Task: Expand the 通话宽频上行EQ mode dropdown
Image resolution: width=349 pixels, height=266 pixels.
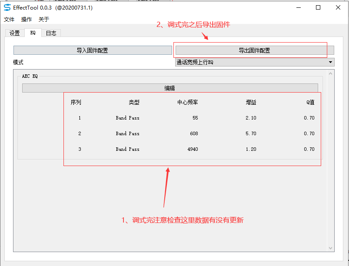Action: [255, 62]
